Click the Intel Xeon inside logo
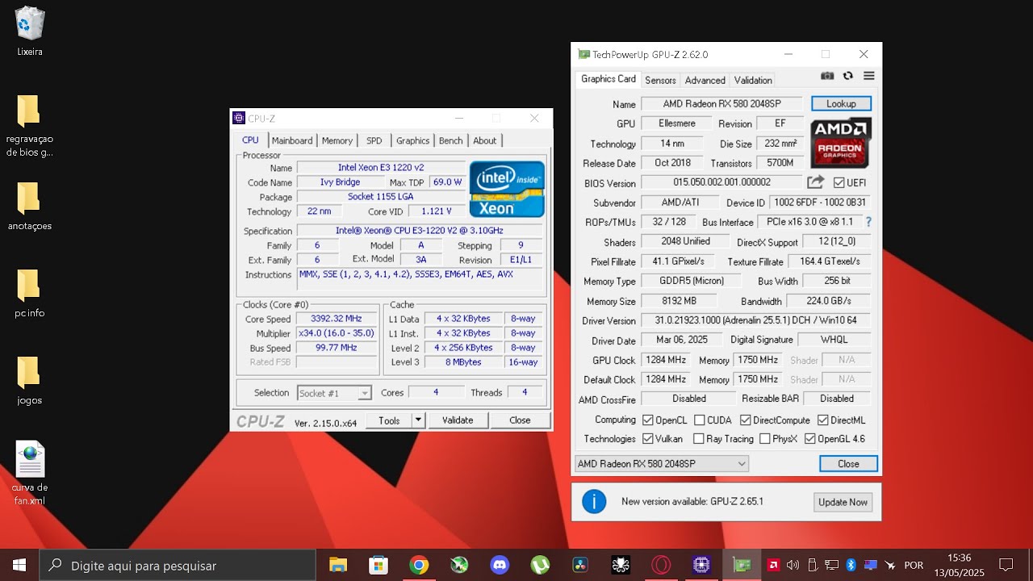 click(x=508, y=189)
